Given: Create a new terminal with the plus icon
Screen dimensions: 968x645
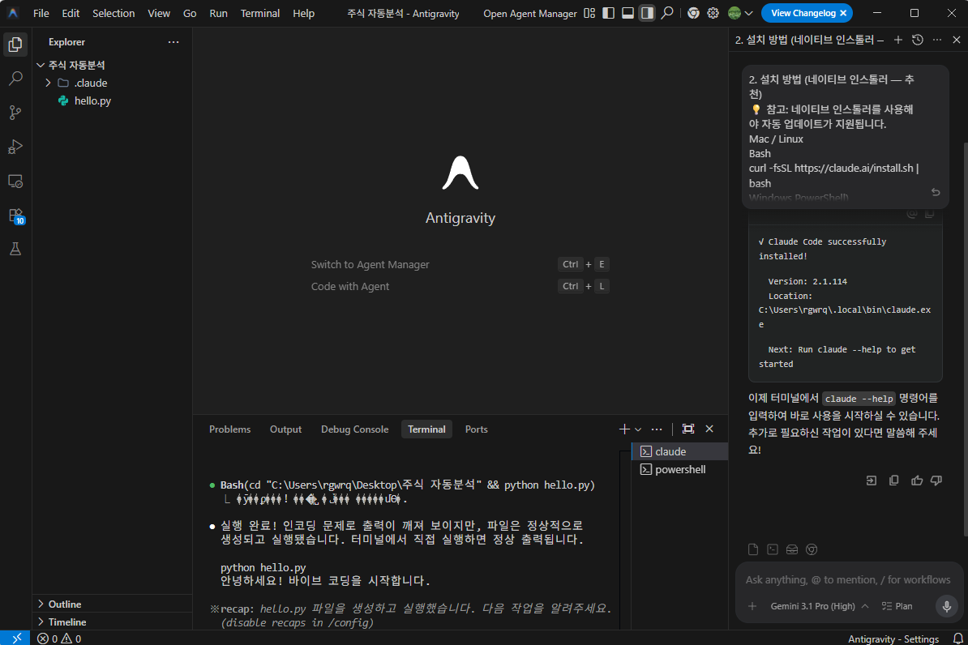Looking at the screenshot, I should pos(623,429).
